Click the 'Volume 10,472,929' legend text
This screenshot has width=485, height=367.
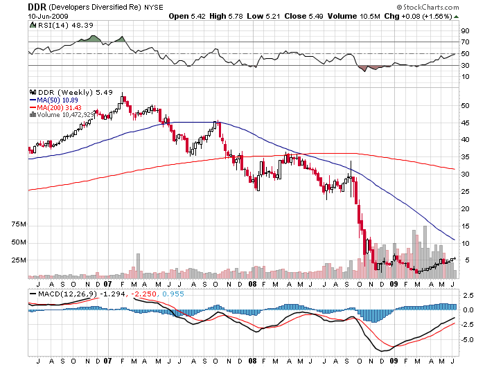pos(65,115)
